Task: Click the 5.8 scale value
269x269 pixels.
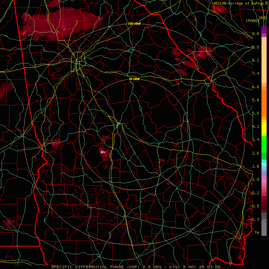Action: (x=256, y=100)
